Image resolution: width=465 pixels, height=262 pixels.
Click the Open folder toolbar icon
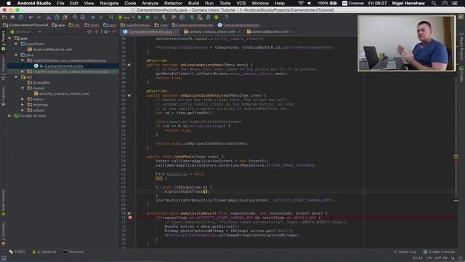point(4,17)
